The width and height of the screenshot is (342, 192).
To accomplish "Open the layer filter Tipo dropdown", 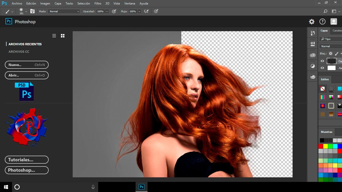I will (x=331, y=39).
